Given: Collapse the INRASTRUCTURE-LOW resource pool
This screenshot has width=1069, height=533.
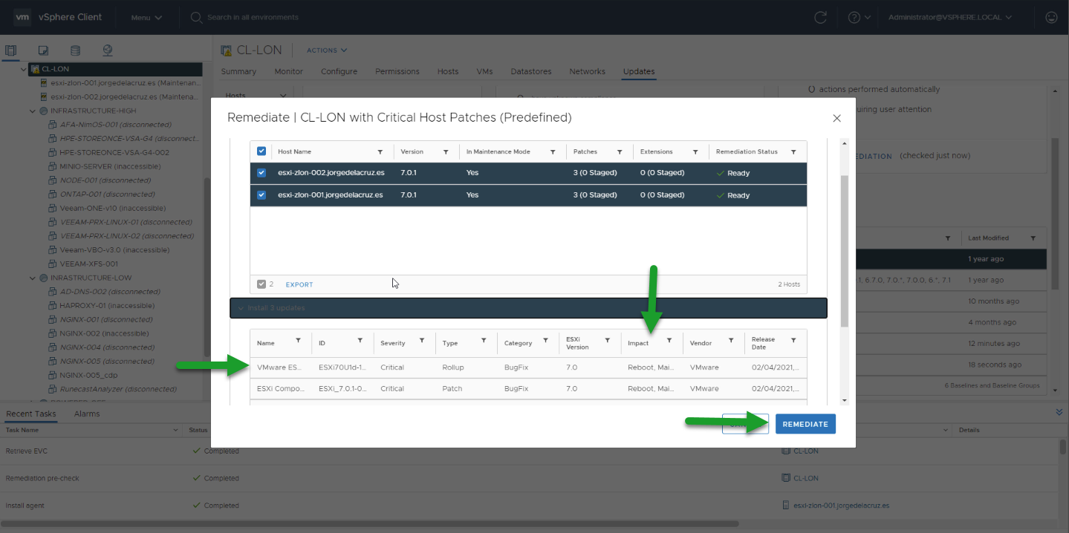Looking at the screenshot, I should pos(33,278).
